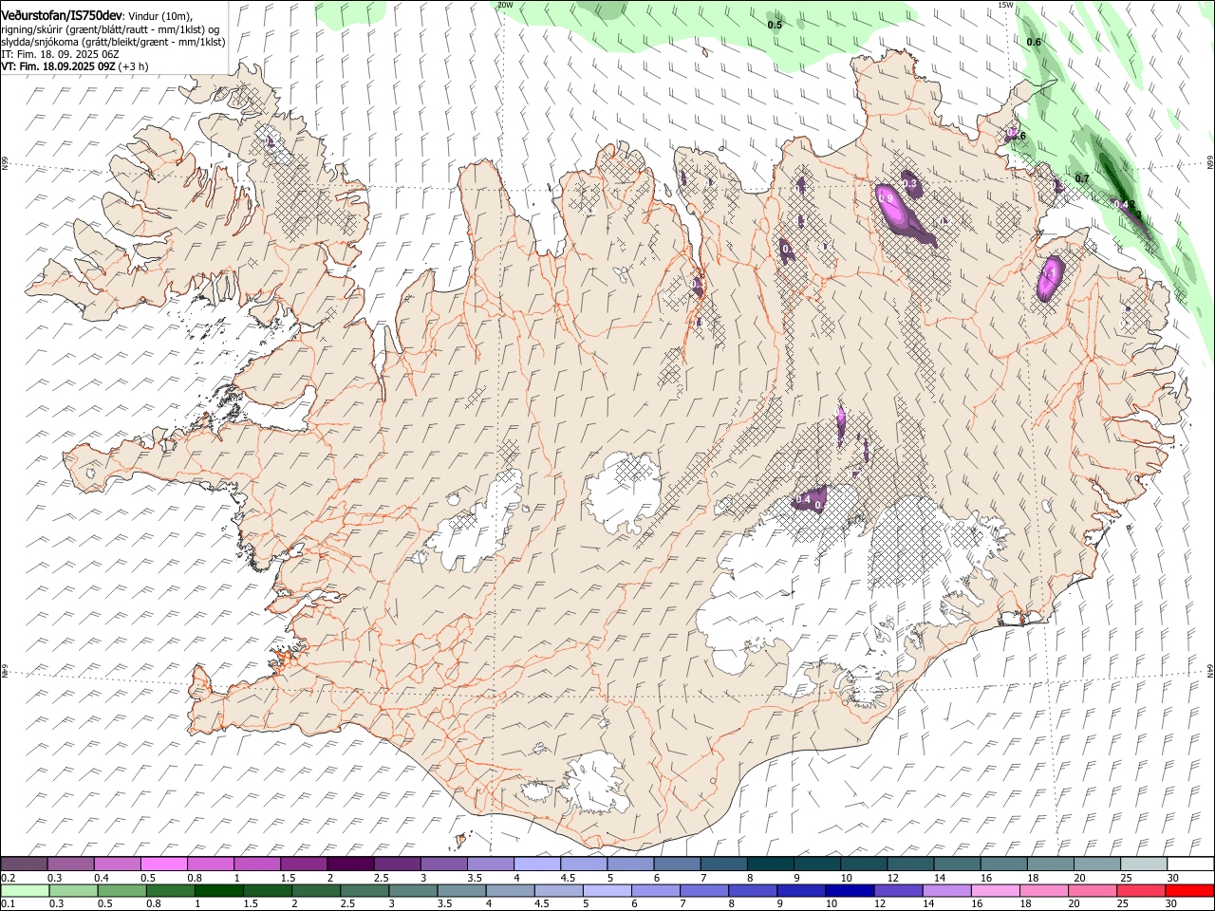The height and width of the screenshot is (911, 1215).
Task: Pick the purple 12–14 swatch in the bottom legend
Action: [x=896, y=891]
